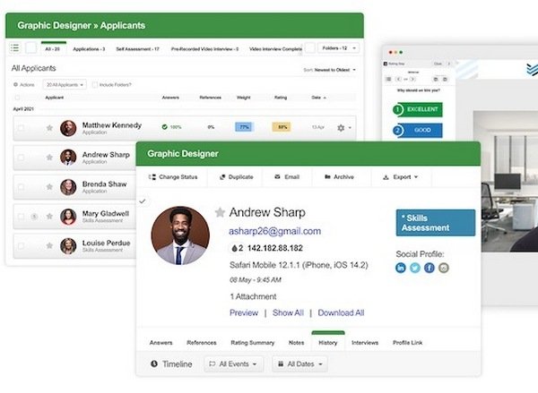Click the Download All attachments link

tap(341, 312)
